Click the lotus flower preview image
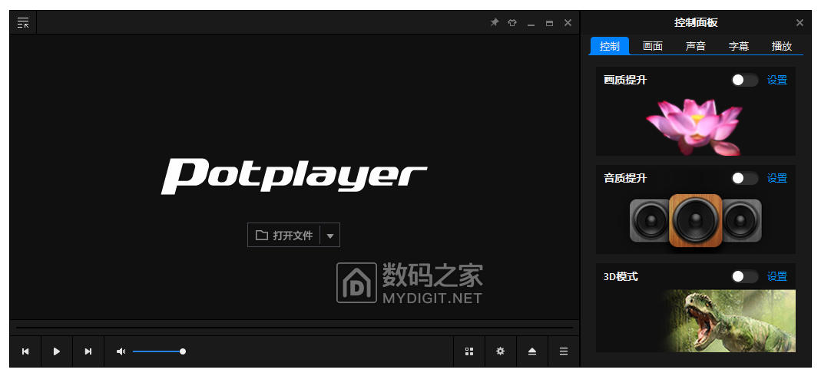821x376 pixels. [x=694, y=127]
